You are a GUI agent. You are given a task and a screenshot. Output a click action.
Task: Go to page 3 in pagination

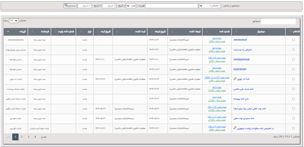click(28, 137)
